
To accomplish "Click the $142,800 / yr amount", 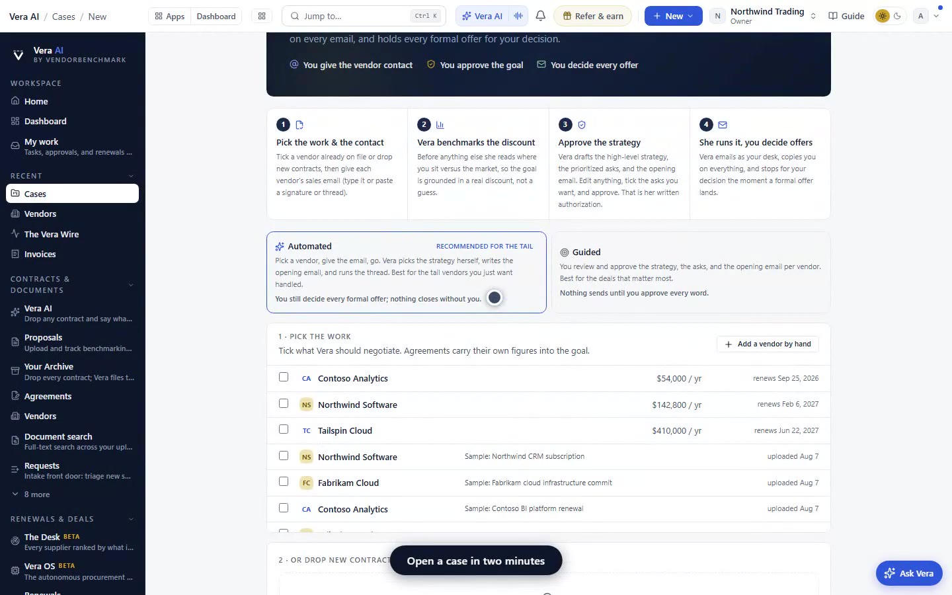I will coord(676,405).
